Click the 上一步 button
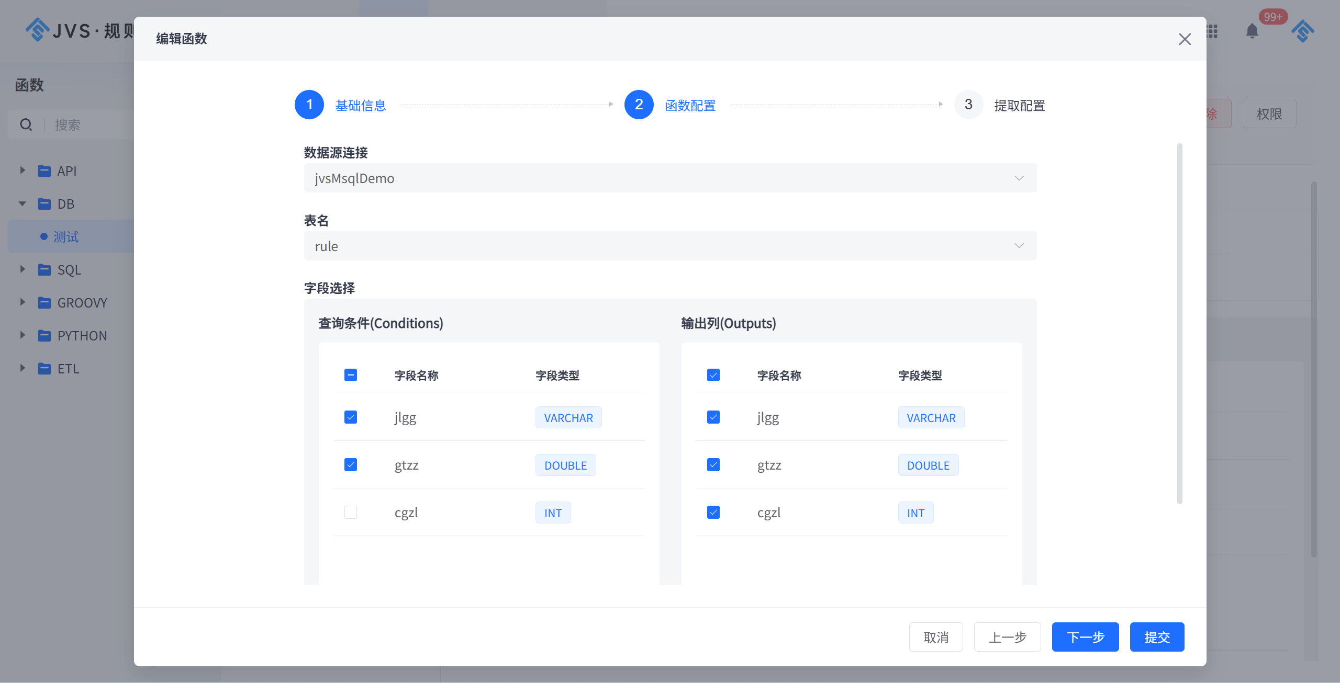Screen dimensions: 1340x683 click(x=1007, y=637)
